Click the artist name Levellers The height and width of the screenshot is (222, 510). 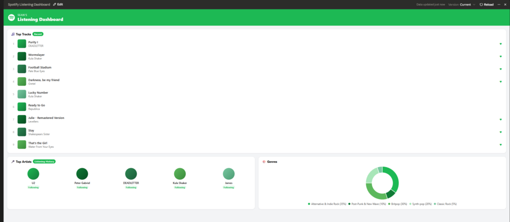click(x=33, y=121)
